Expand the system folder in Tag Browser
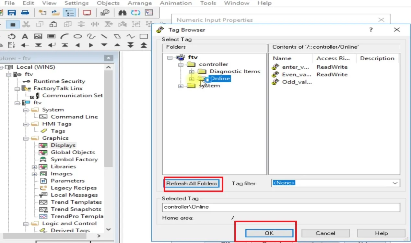 point(180,86)
